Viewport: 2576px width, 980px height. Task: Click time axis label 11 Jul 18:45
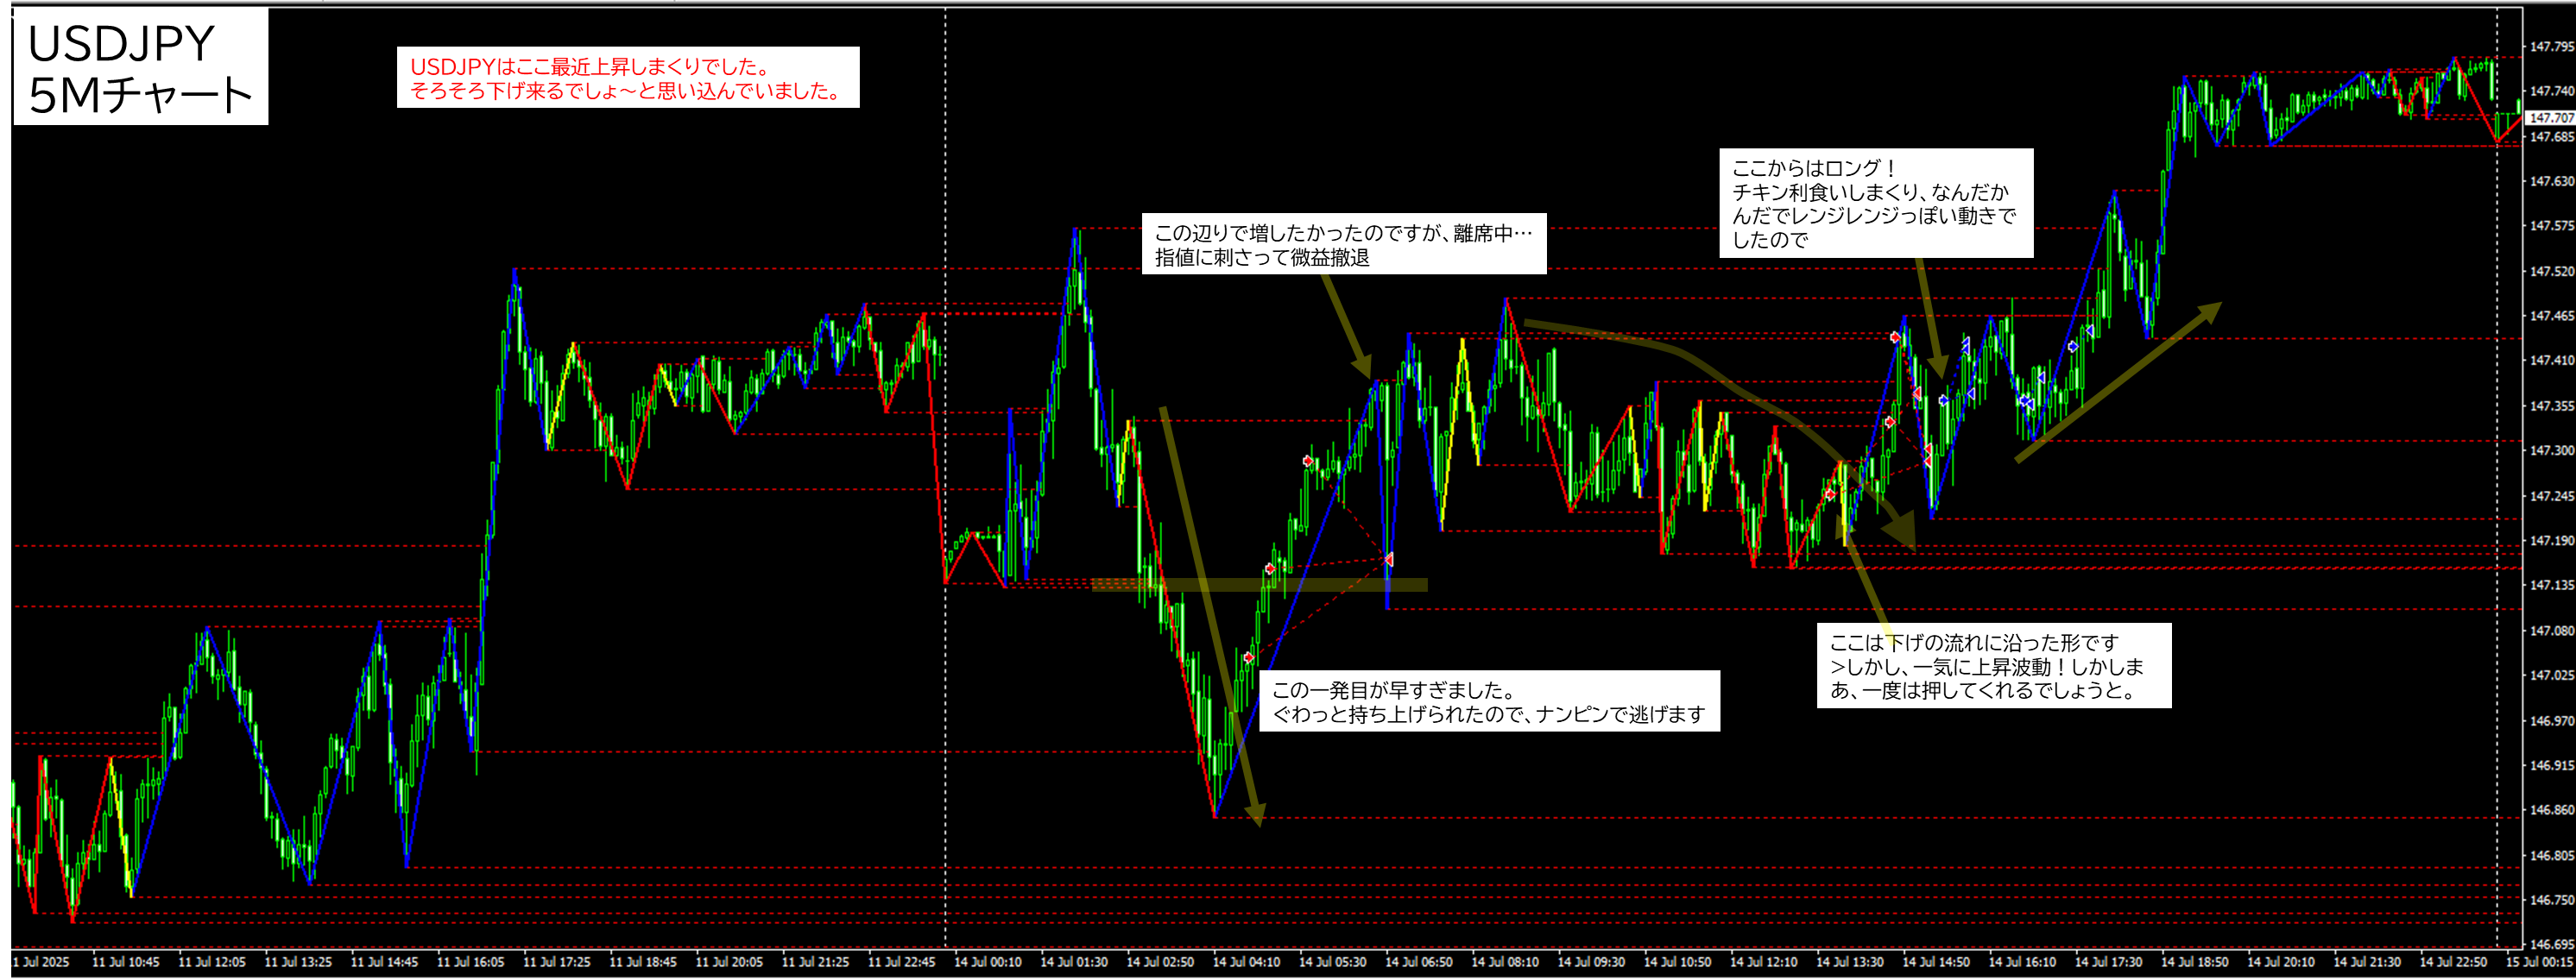tap(643, 962)
